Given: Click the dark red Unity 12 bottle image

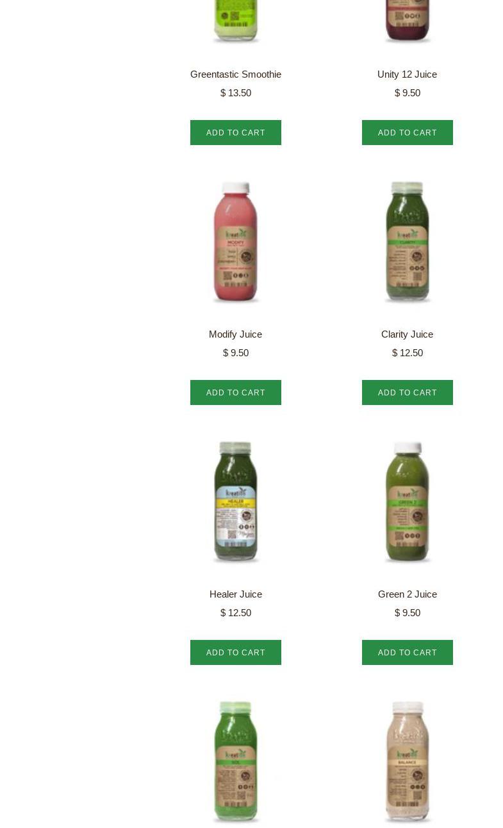Looking at the screenshot, I should 408,21.
